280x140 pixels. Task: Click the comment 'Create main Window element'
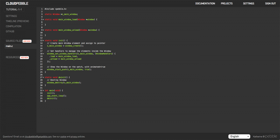click(76, 43)
